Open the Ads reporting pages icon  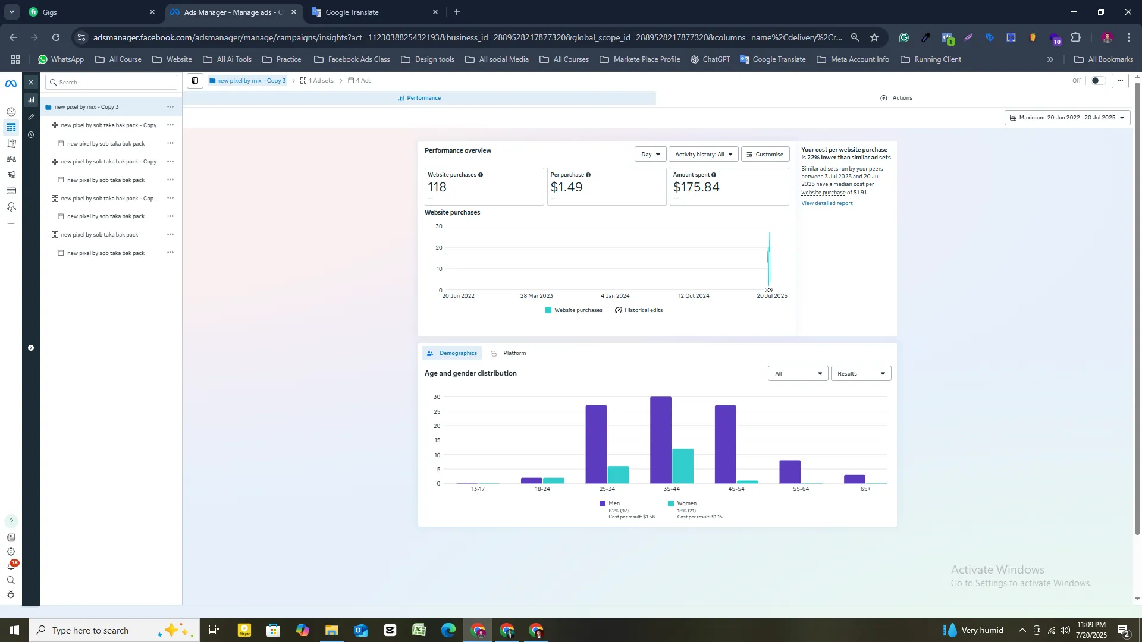[x=11, y=143]
